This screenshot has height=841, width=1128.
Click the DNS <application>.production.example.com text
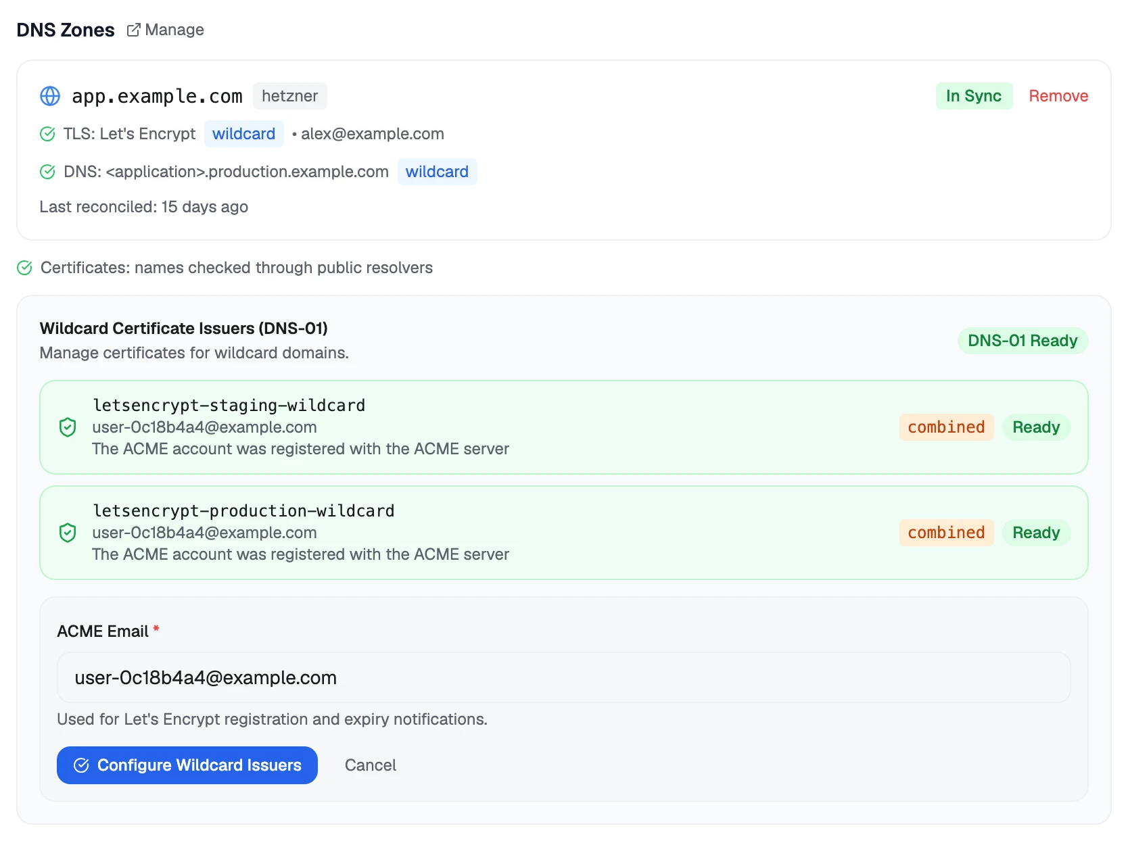tap(226, 172)
